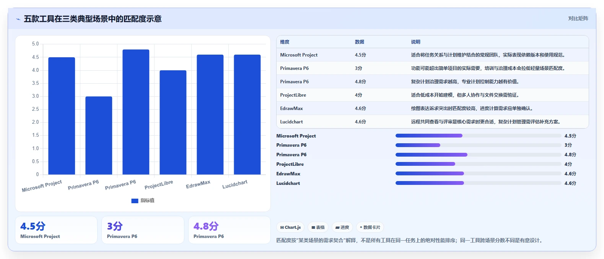Viewport: 604px width, 259px height.
Task: Click the 5.0 y-axis tick label
Action: [36, 44]
